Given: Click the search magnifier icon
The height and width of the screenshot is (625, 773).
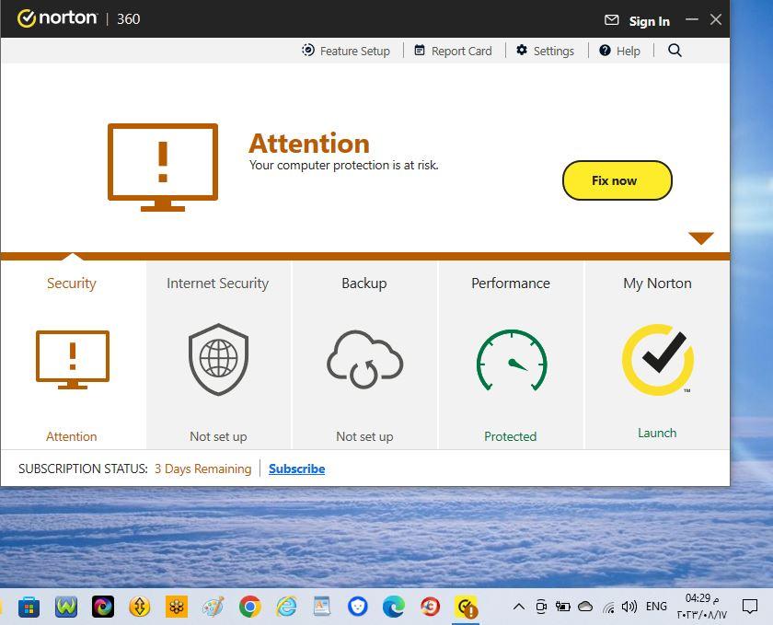Looking at the screenshot, I should click(675, 51).
